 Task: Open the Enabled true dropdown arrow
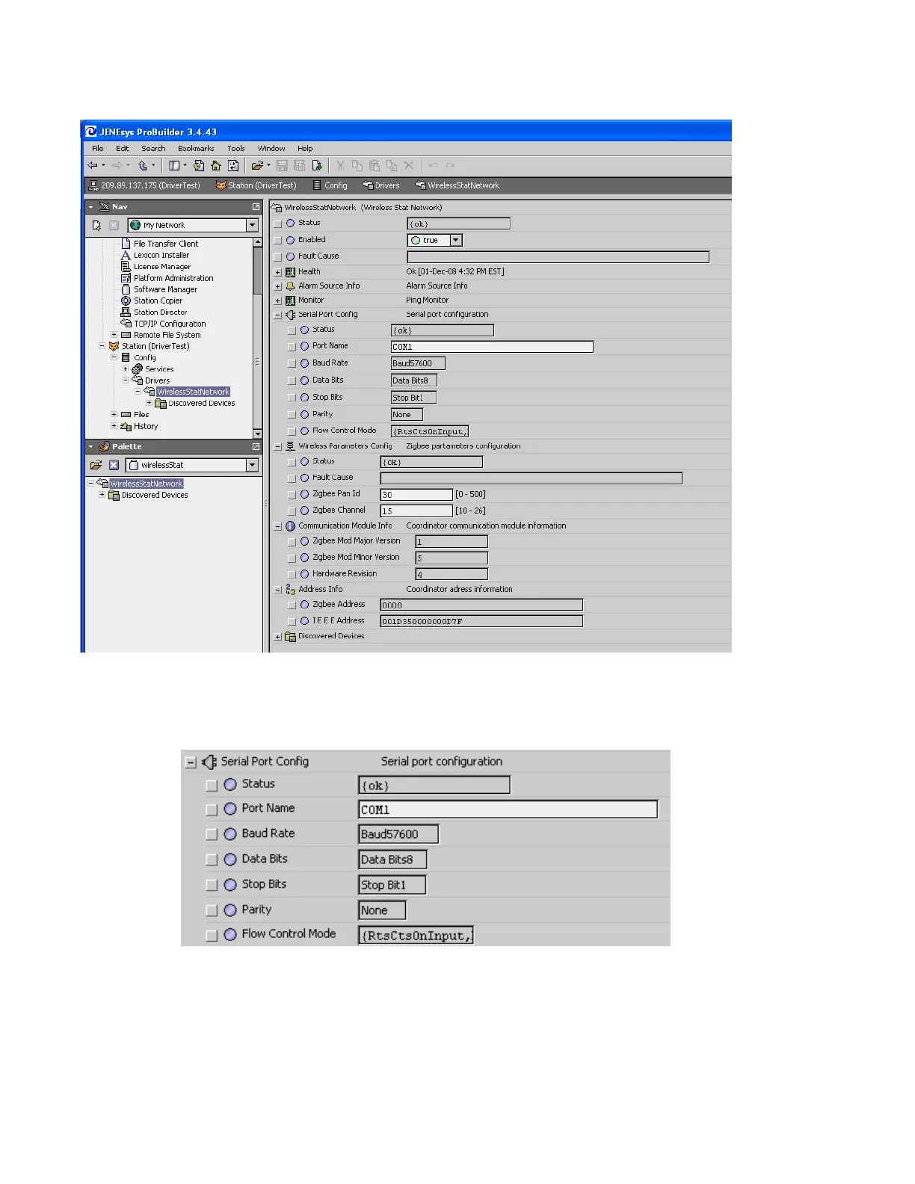click(456, 240)
